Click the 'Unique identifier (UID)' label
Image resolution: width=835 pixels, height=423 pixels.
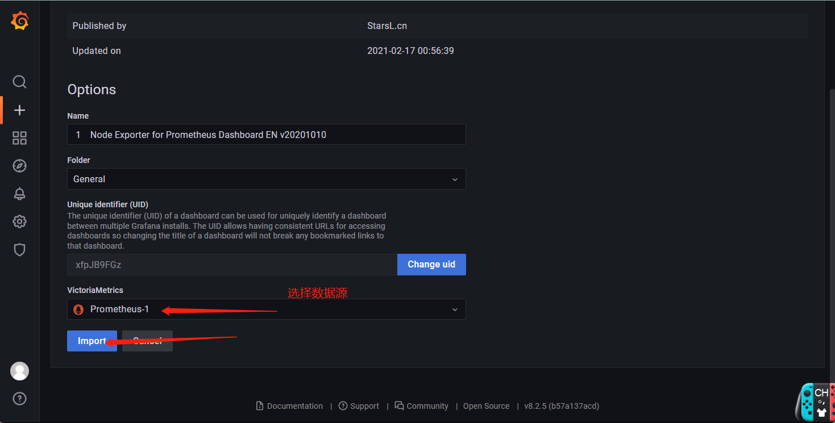(108, 204)
